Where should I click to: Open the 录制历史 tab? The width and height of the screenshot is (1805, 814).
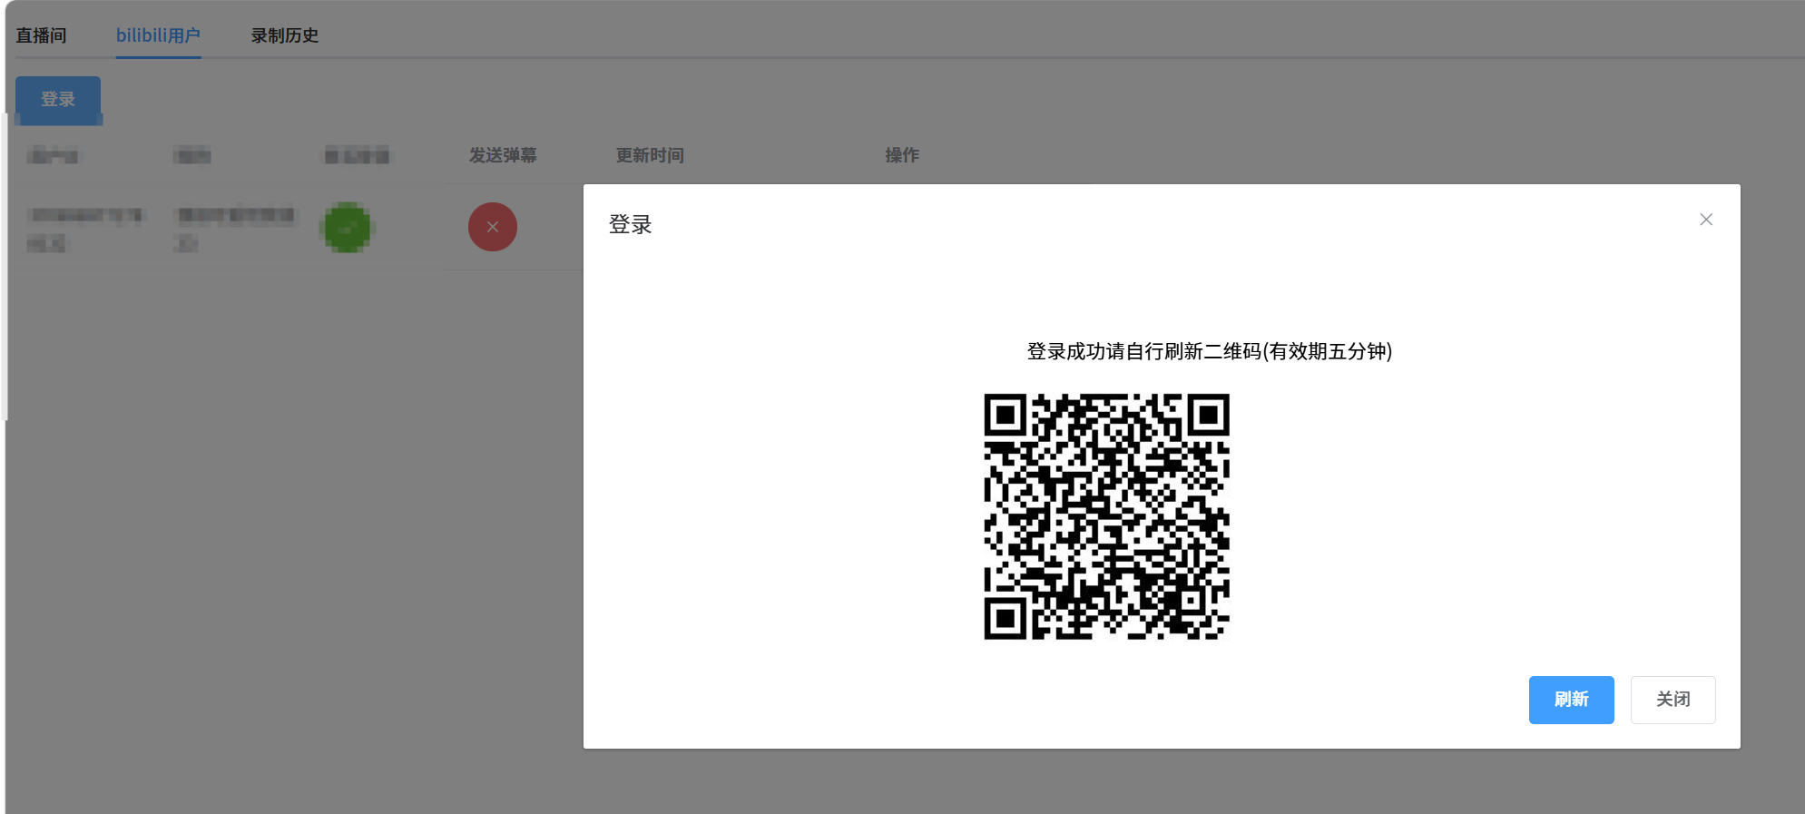pyautogui.click(x=284, y=35)
